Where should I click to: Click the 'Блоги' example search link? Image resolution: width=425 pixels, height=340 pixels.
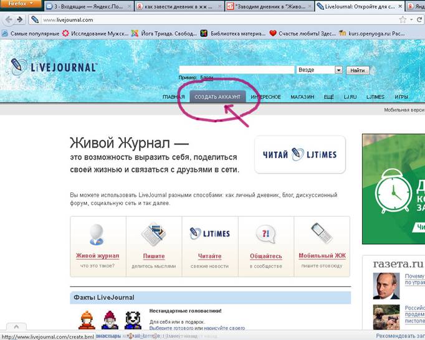[206, 77]
